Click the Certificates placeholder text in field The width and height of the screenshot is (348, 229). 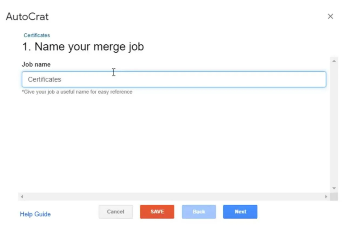pyautogui.click(x=44, y=79)
